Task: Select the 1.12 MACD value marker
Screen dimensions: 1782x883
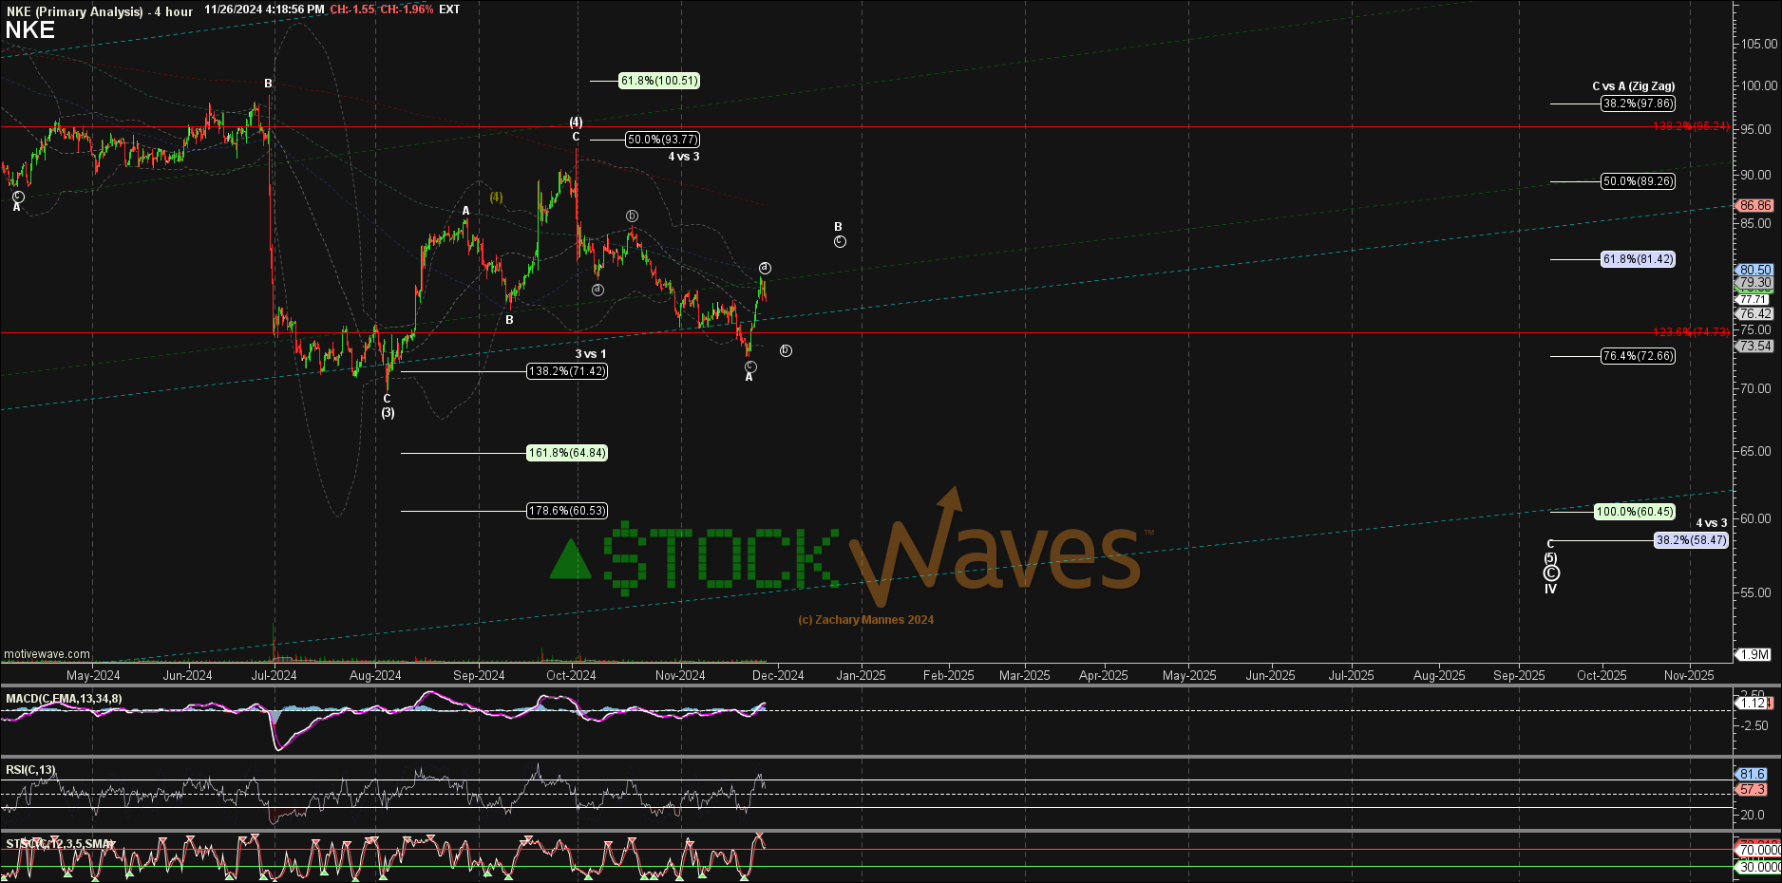Action: (x=1754, y=703)
